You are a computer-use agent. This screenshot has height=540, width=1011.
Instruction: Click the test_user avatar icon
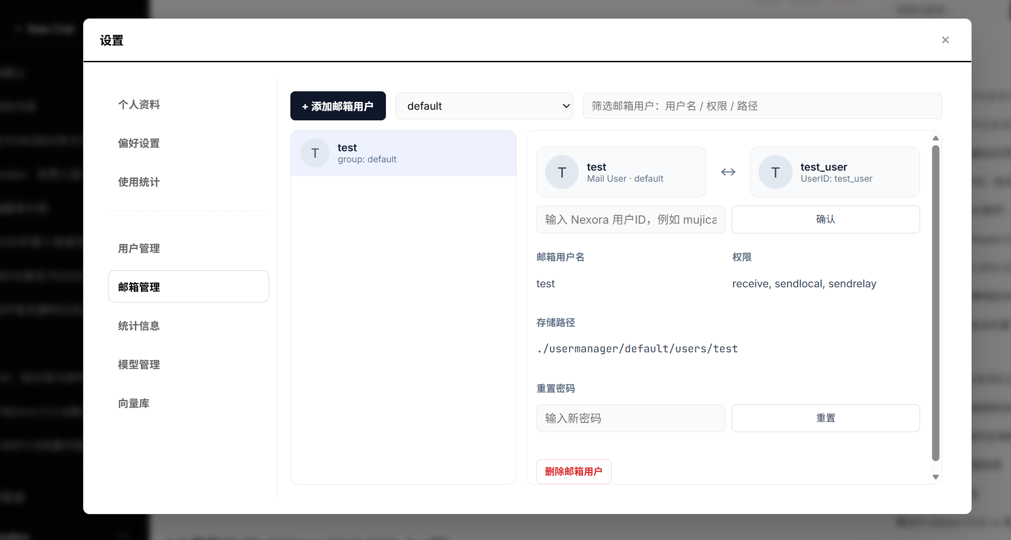point(775,172)
